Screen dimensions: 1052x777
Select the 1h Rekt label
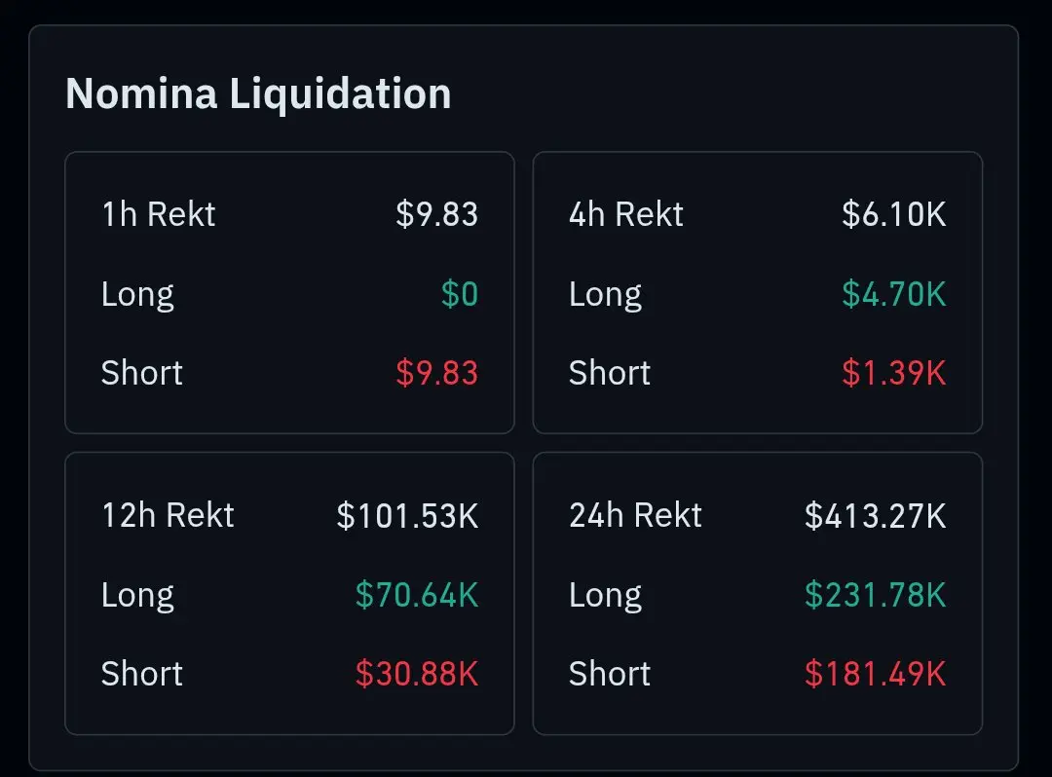tap(159, 214)
